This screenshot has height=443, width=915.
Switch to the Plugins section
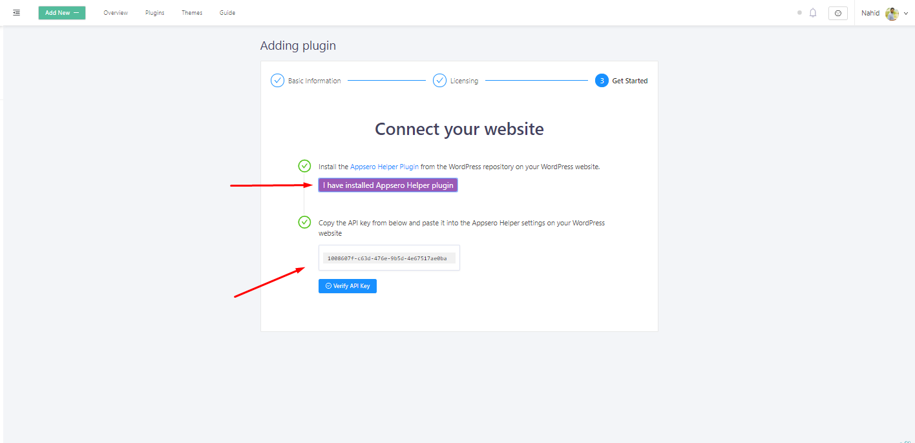154,12
